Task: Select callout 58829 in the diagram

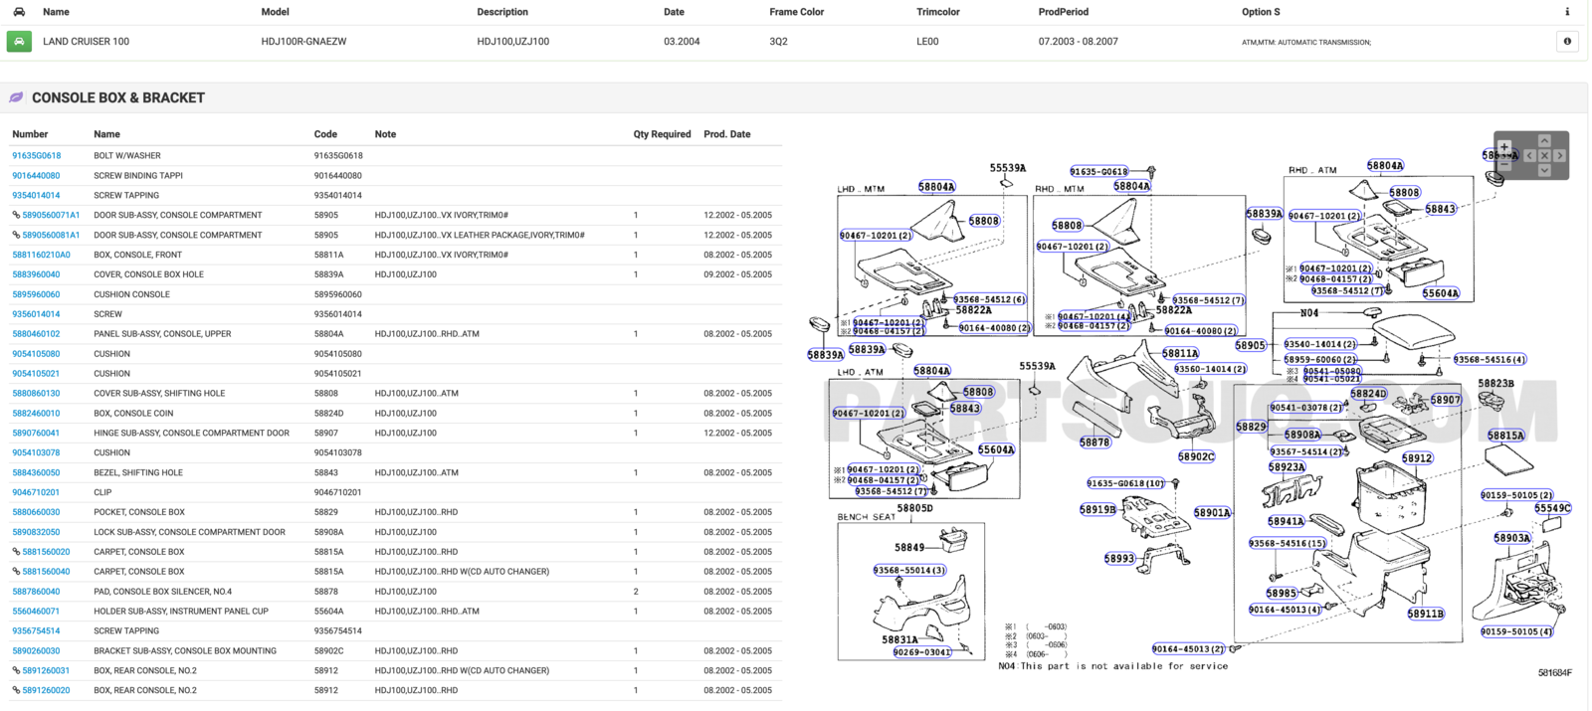Action: click(x=1251, y=427)
